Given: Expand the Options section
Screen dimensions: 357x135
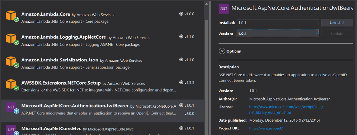Looking at the screenshot, I should pyautogui.click(x=222, y=51).
